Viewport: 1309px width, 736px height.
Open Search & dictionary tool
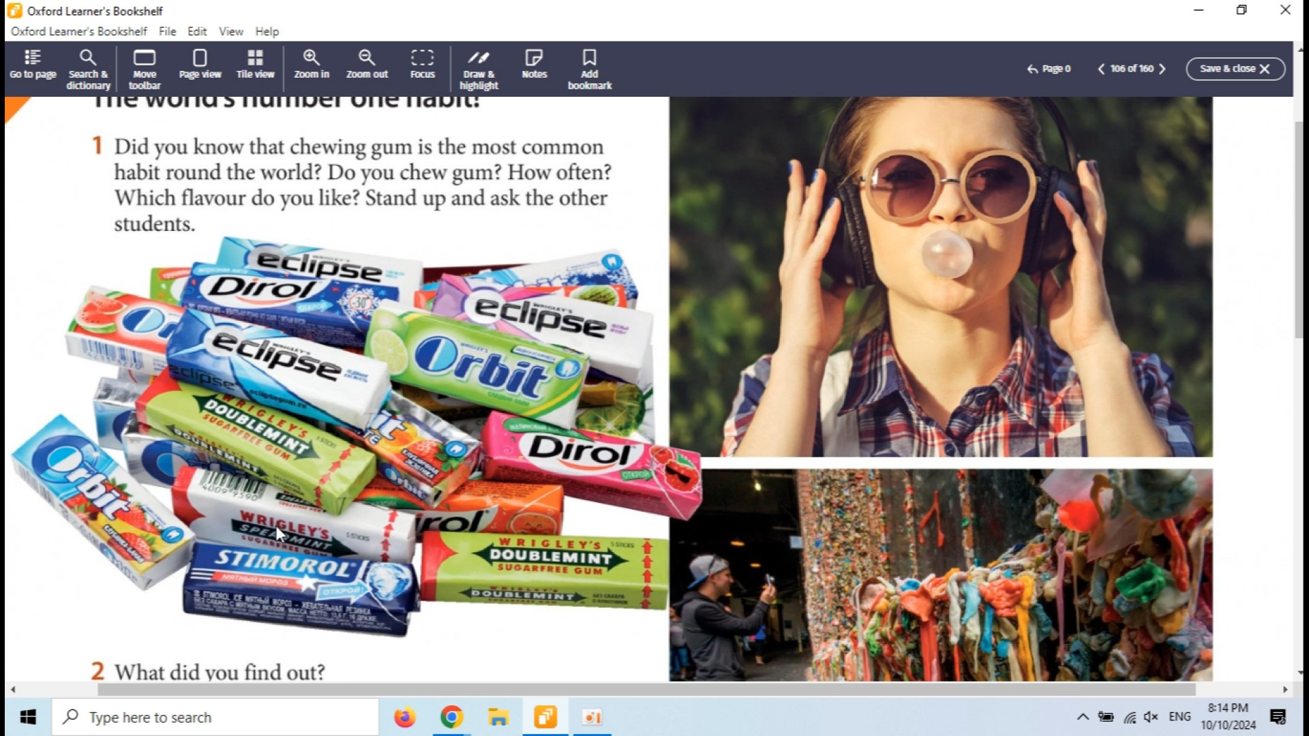(88, 69)
